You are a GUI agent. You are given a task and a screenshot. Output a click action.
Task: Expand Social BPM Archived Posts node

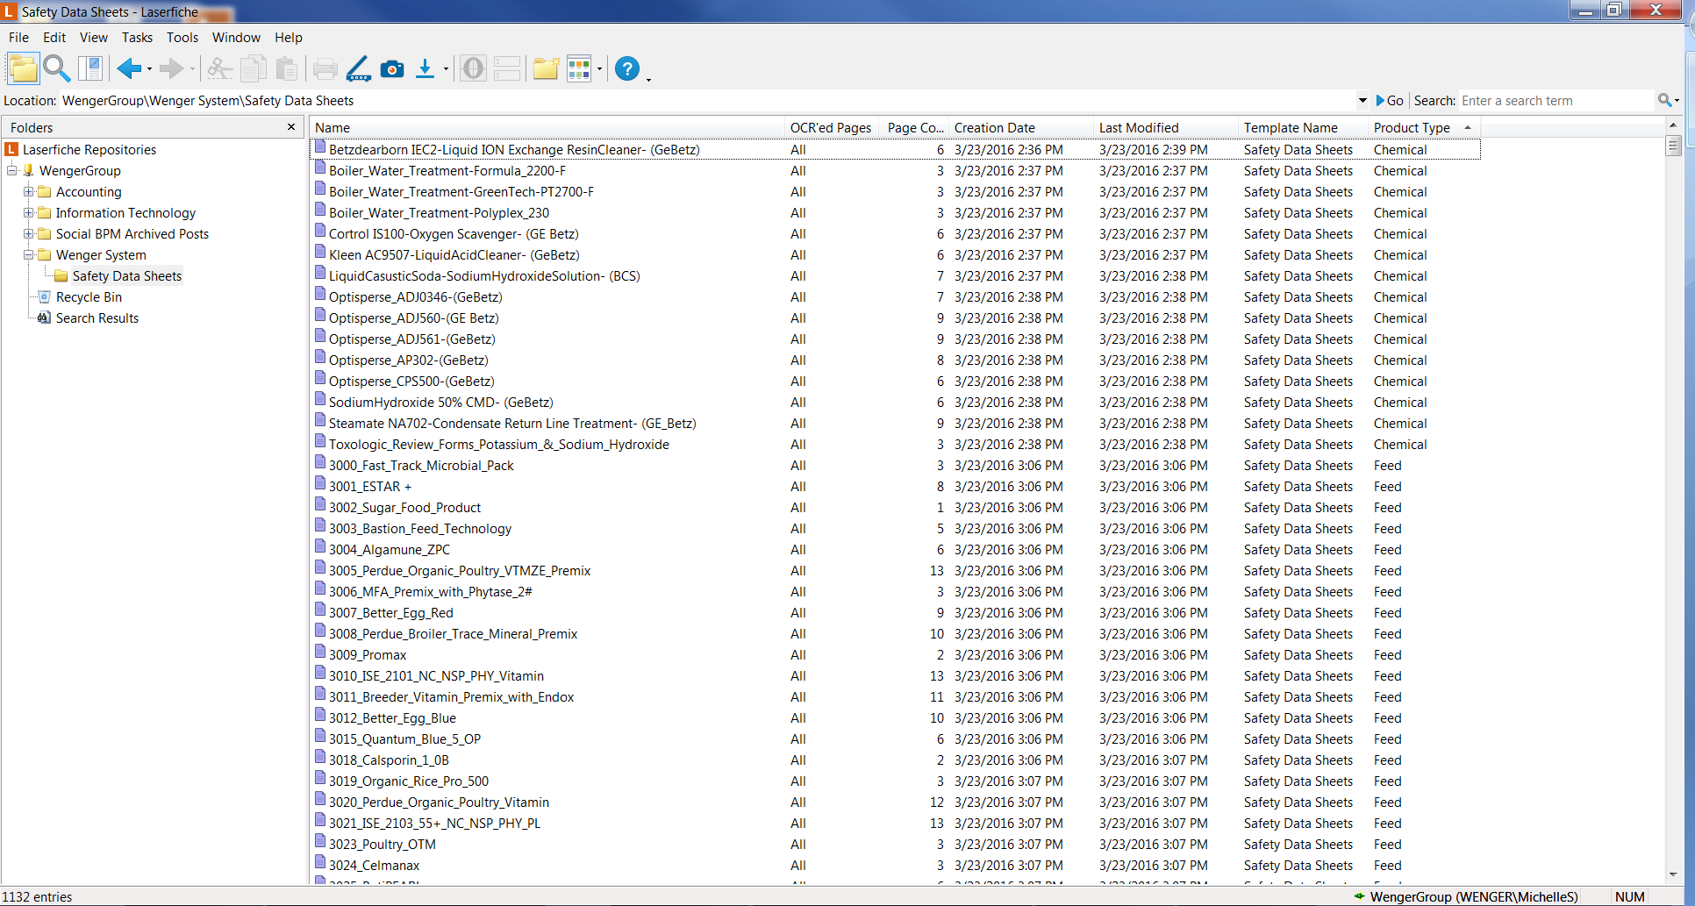(29, 233)
